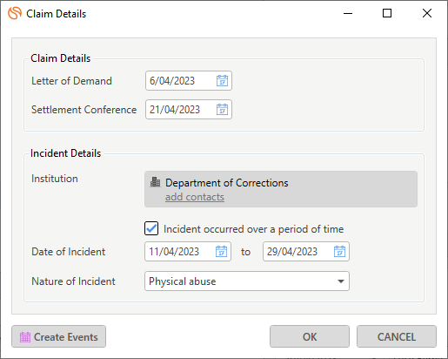Viewport: 448px width, 359px height.
Task: Uncheck Incident occurred over a period of time
Action: (x=151, y=228)
